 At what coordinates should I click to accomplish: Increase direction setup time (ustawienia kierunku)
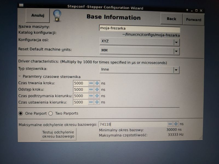pyautogui.click(x=97, y=102)
